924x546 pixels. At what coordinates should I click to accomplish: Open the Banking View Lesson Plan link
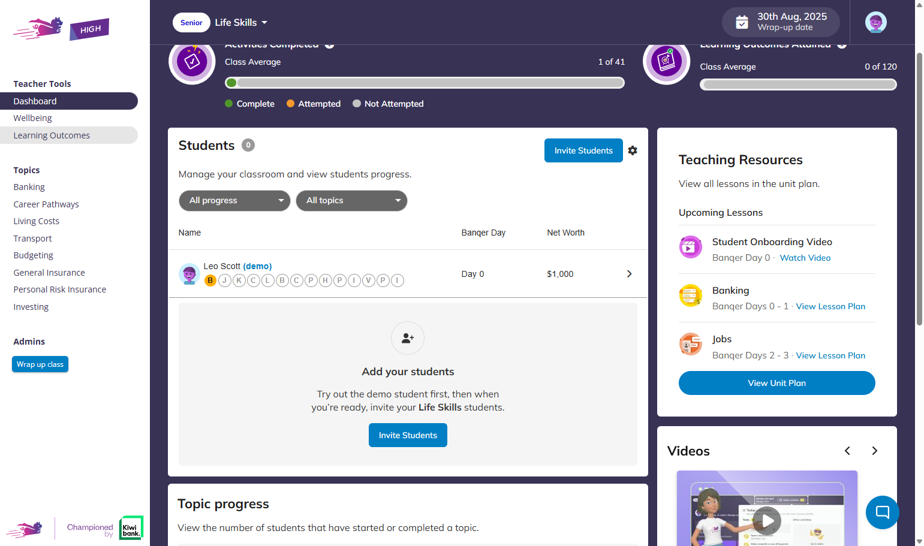tap(830, 306)
